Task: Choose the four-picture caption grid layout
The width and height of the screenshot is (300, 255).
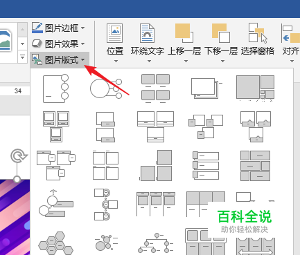Action: (155, 88)
